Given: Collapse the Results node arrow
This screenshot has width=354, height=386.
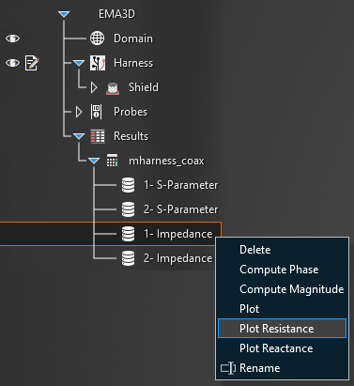Looking at the screenshot, I should (79, 136).
